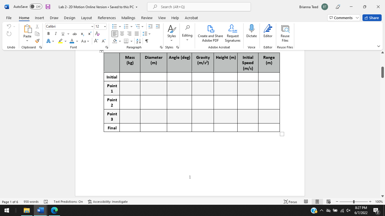This screenshot has width=385, height=216.
Task: Apply red font color
Action: click(72, 41)
